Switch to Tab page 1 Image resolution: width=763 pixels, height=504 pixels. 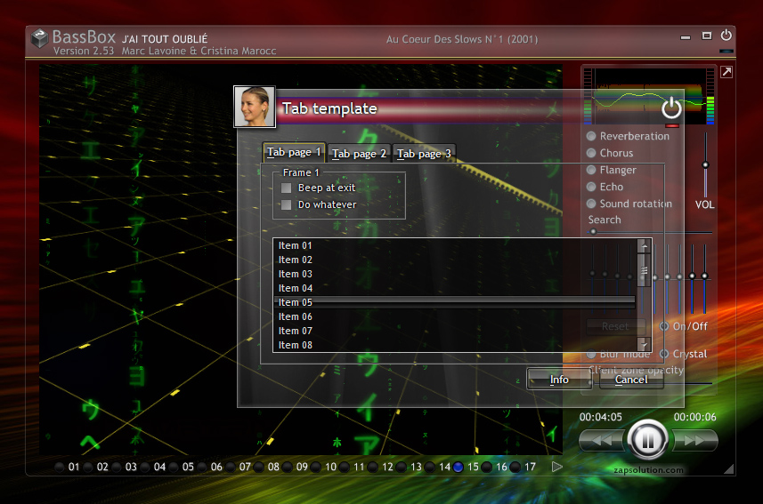294,153
